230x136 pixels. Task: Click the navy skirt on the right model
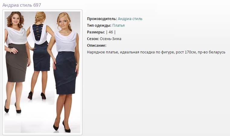65,73
